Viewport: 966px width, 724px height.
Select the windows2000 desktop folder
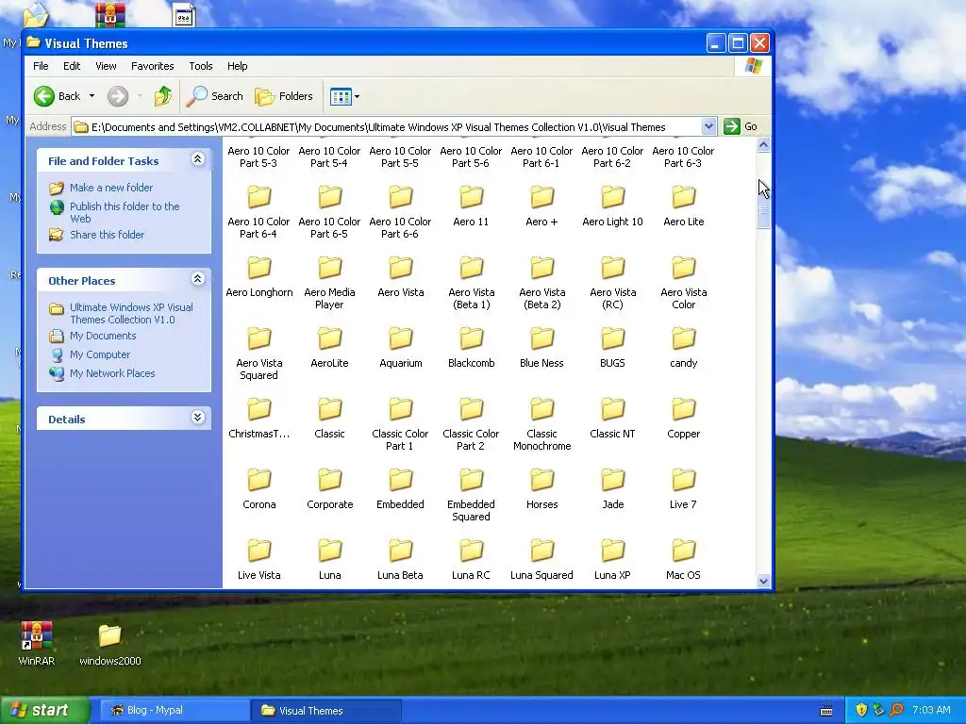tap(110, 645)
